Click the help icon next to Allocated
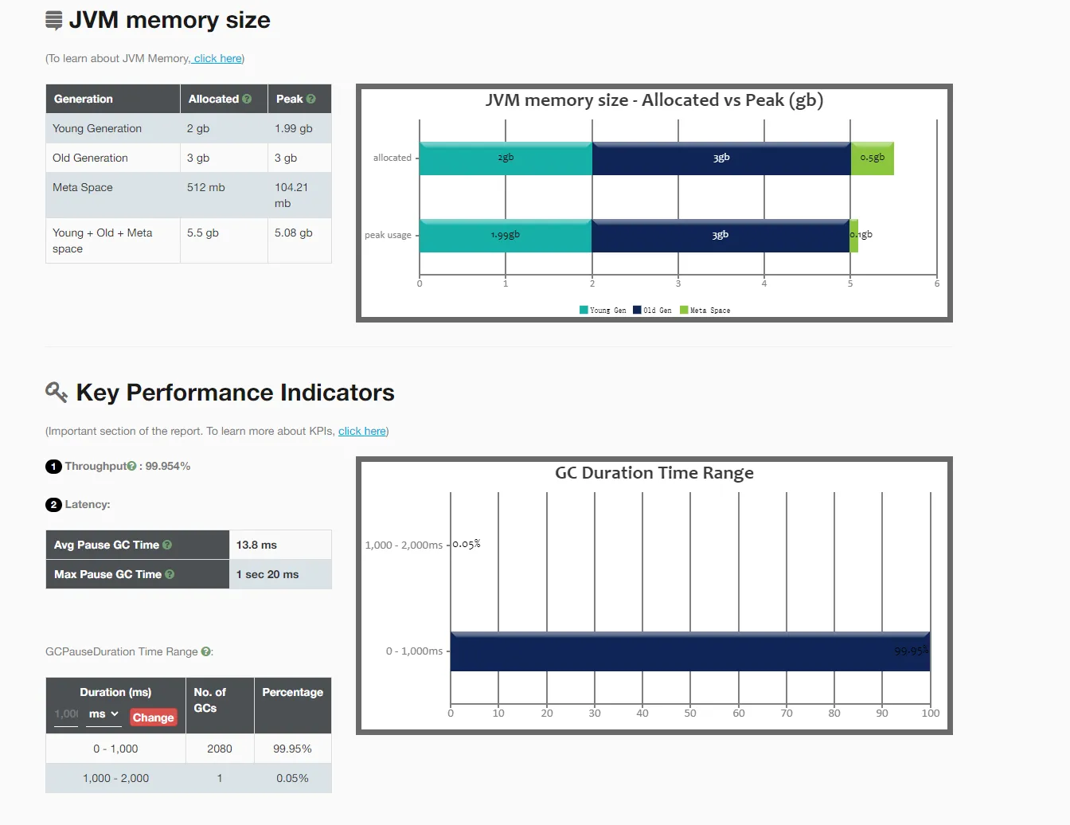The width and height of the screenshot is (1070, 825). 247,99
